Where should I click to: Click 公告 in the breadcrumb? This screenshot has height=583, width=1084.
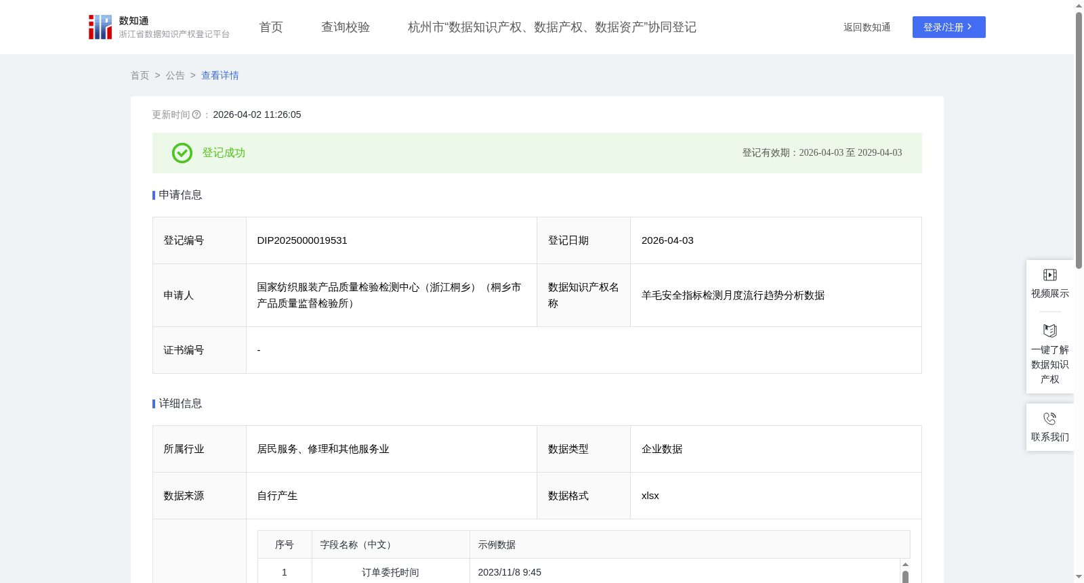click(175, 75)
